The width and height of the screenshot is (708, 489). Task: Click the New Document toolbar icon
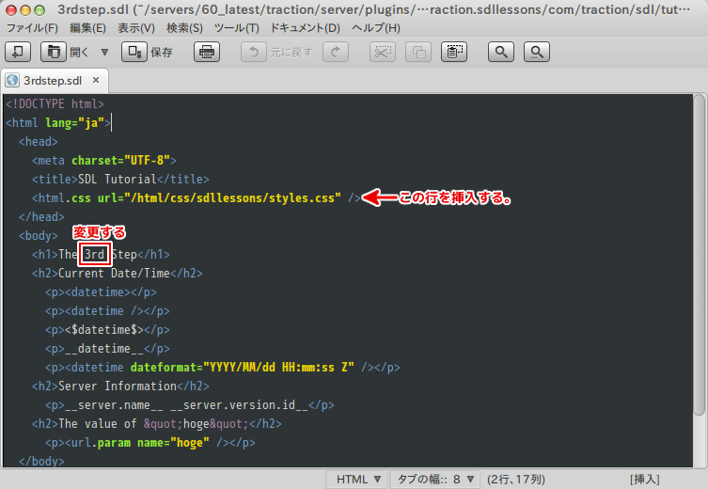coord(19,52)
